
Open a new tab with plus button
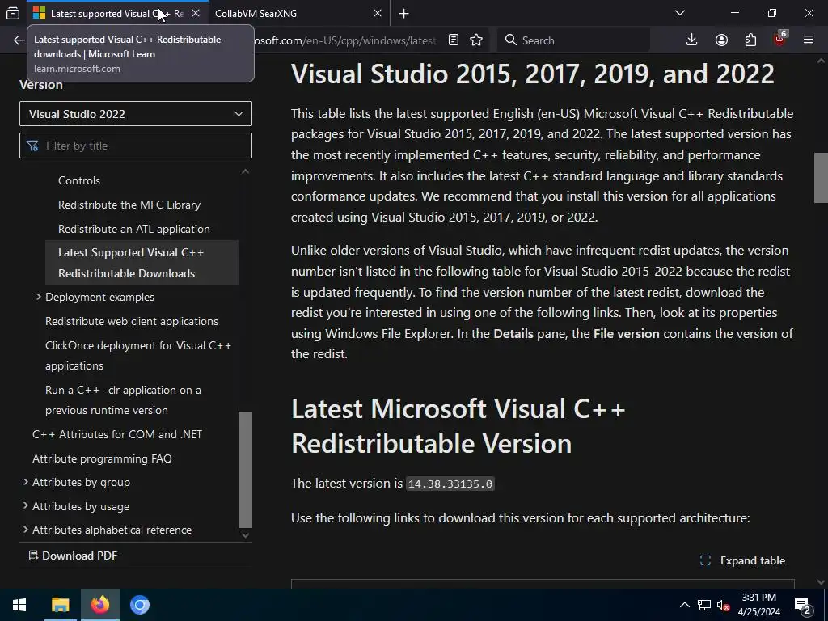[x=404, y=13]
